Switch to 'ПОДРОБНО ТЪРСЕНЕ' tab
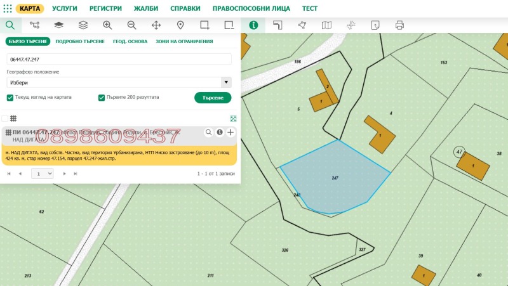 click(x=80, y=41)
